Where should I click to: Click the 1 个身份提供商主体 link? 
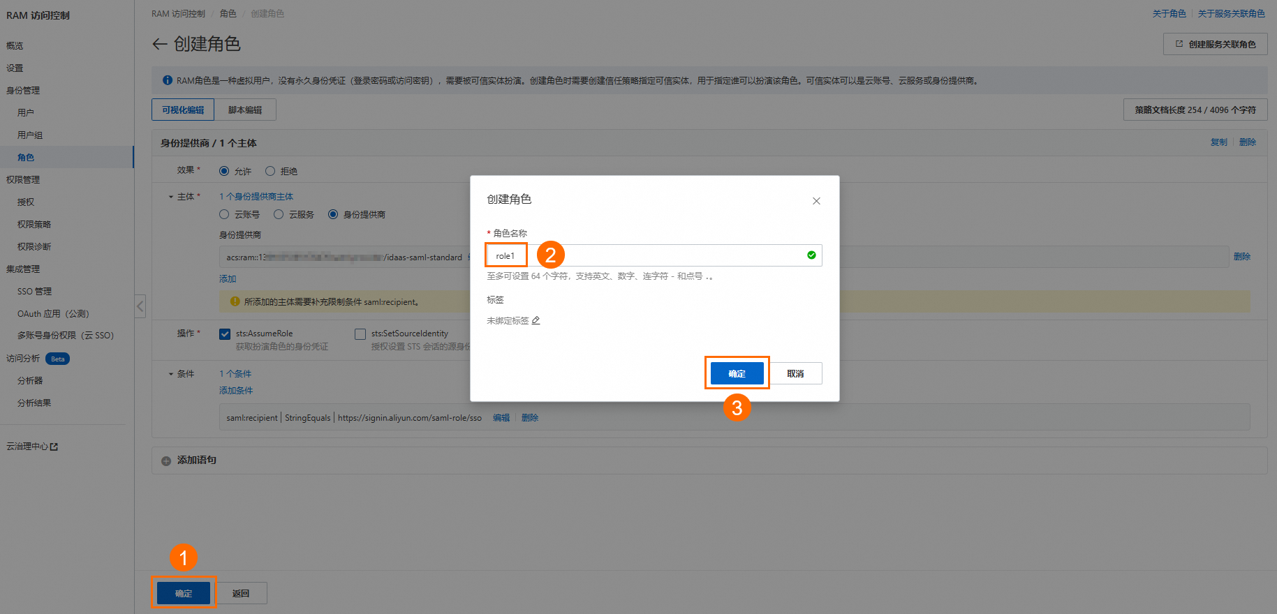coord(256,196)
